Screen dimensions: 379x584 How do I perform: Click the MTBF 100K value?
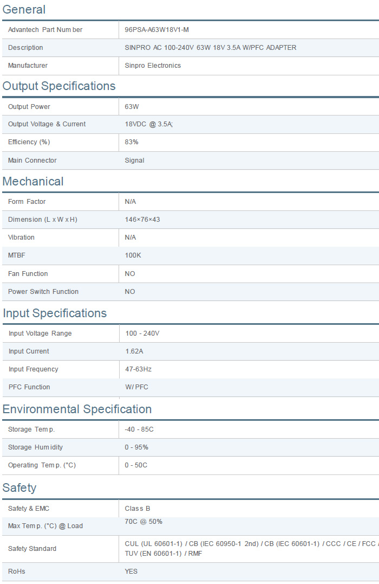133,255
